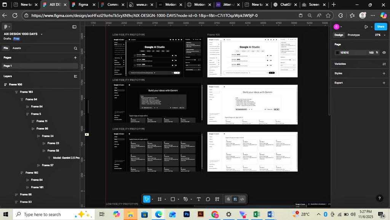This screenshot has width=390, height=220.
Task: Activate the Comment tool
Action: pos(208,199)
